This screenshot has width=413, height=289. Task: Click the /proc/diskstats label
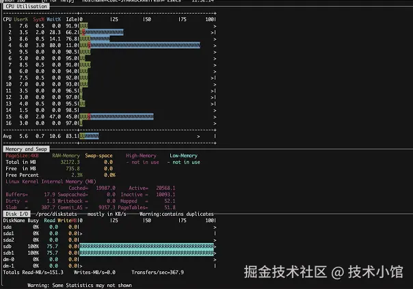coord(56,214)
